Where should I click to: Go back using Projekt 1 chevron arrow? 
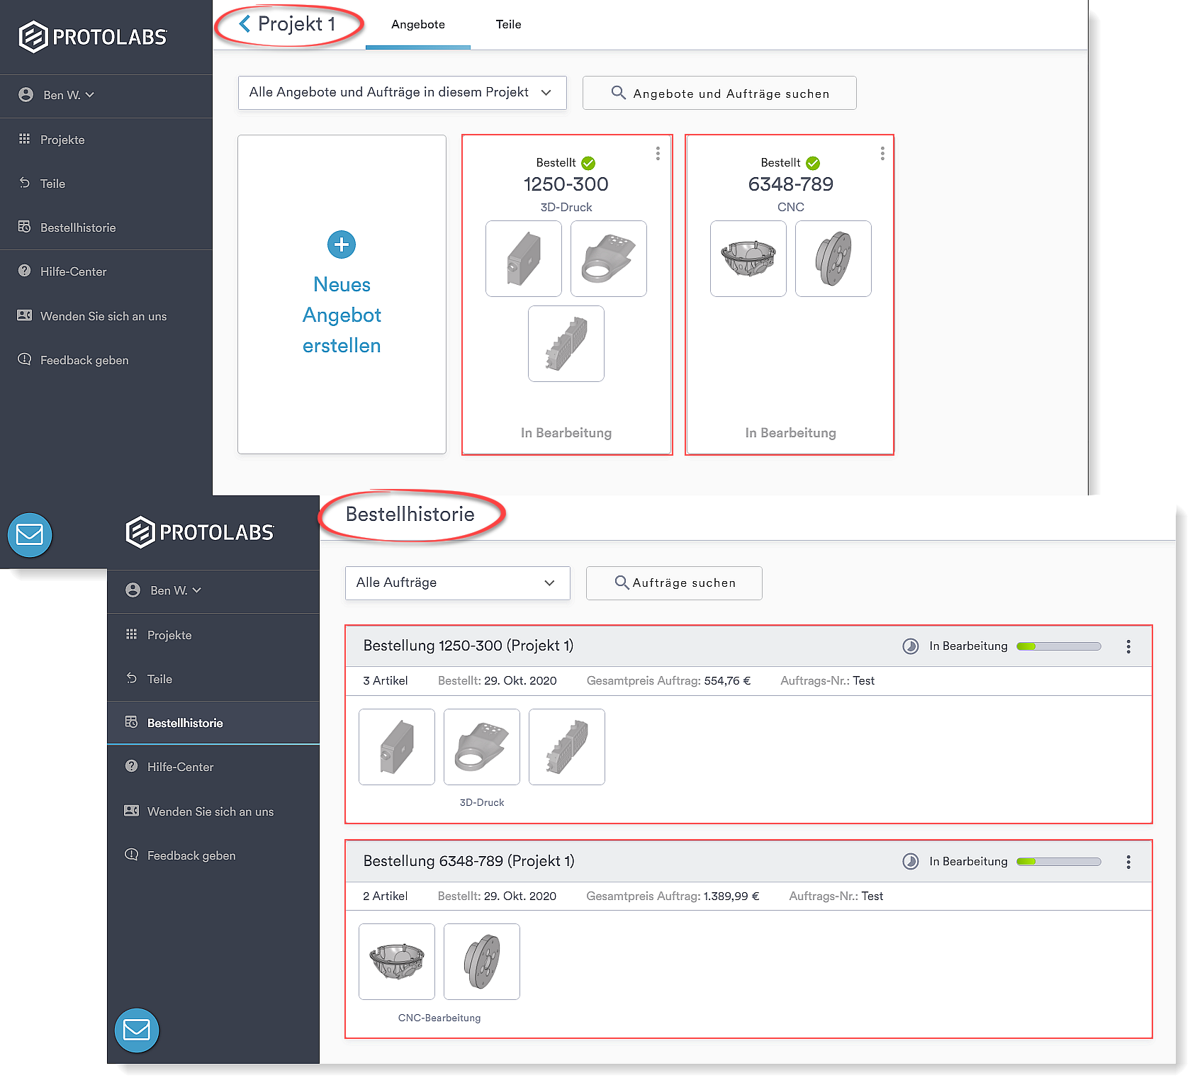245,24
